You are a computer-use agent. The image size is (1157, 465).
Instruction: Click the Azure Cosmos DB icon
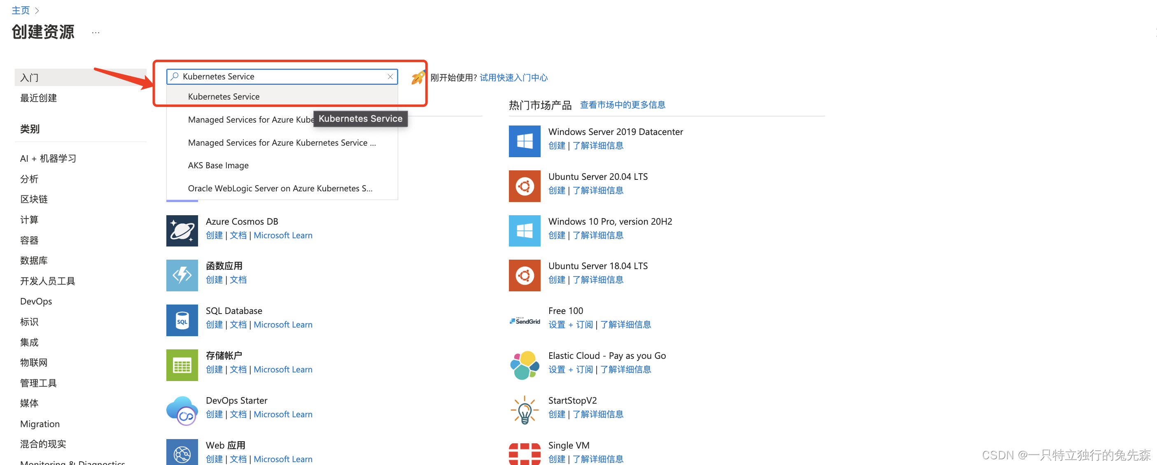182,231
